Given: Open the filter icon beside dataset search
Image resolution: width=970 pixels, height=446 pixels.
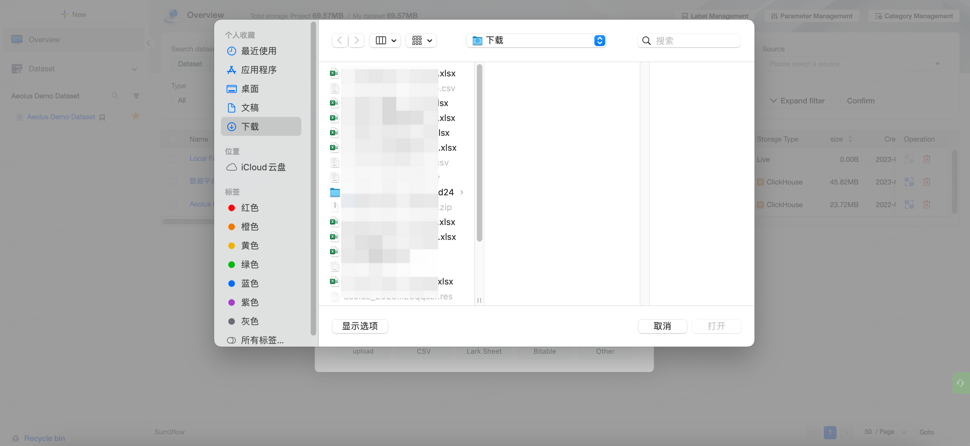Looking at the screenshot, I should pyautogui.click(x=136, y=96).
